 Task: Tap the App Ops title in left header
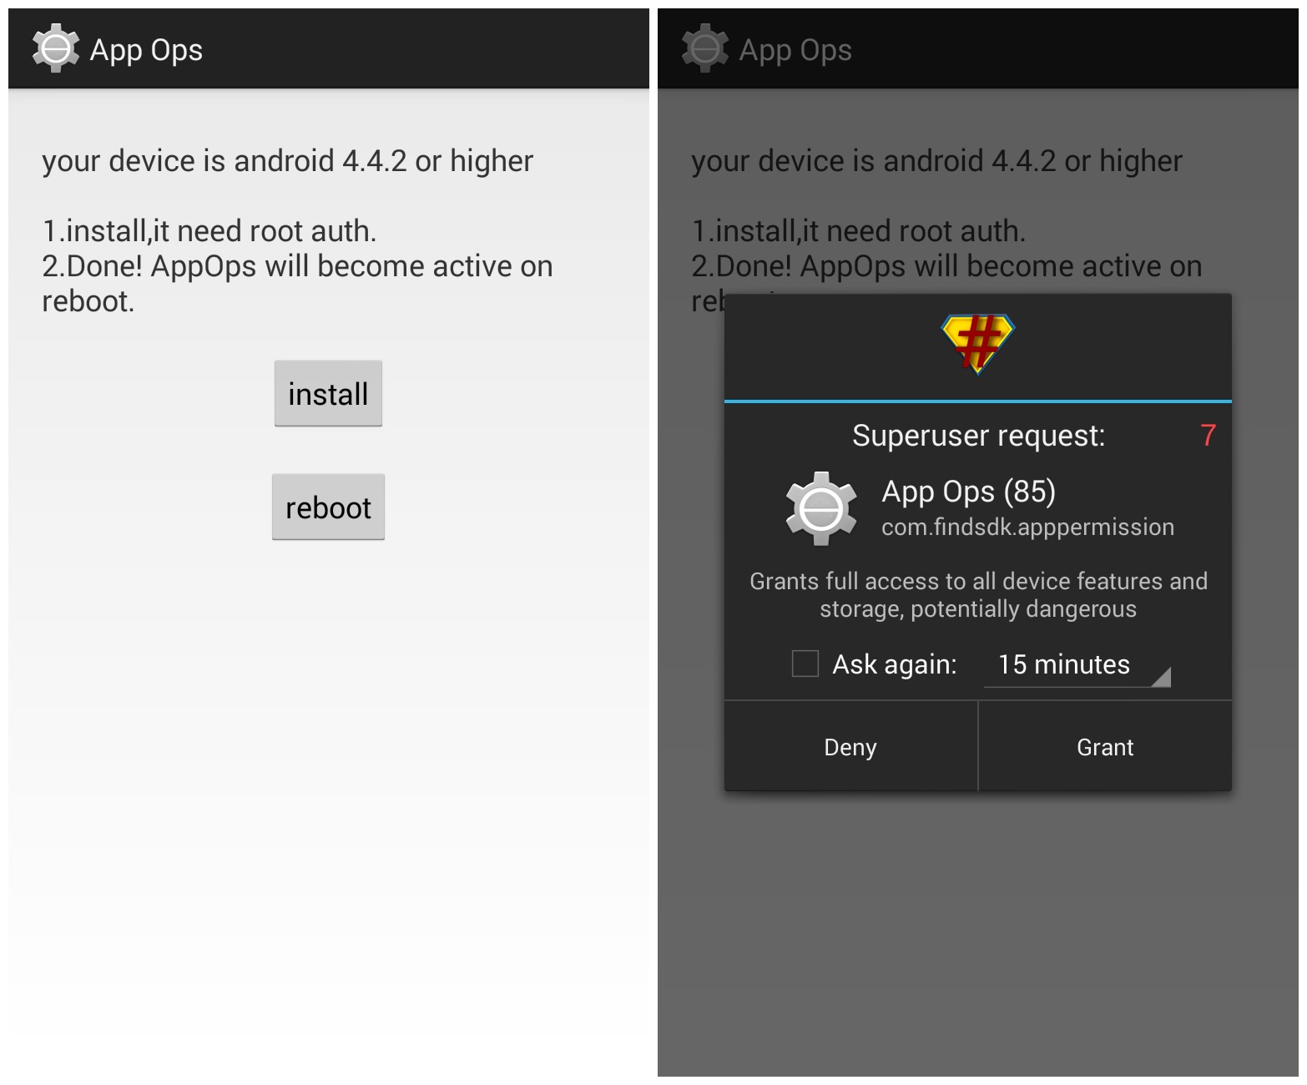[146, 50]
